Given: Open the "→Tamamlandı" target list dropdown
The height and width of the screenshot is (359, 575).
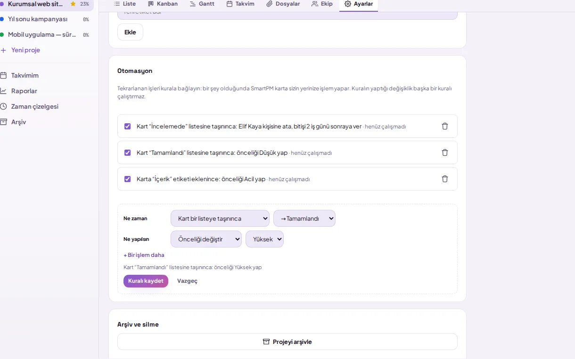Looking at the screenshot, I should click(304, 218).
